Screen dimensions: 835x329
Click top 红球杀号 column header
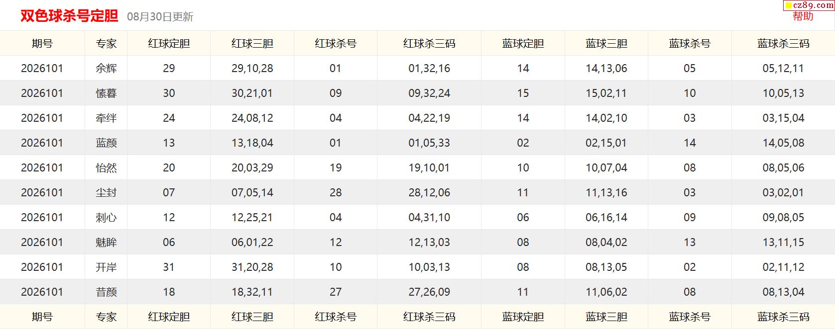(336, 44)
